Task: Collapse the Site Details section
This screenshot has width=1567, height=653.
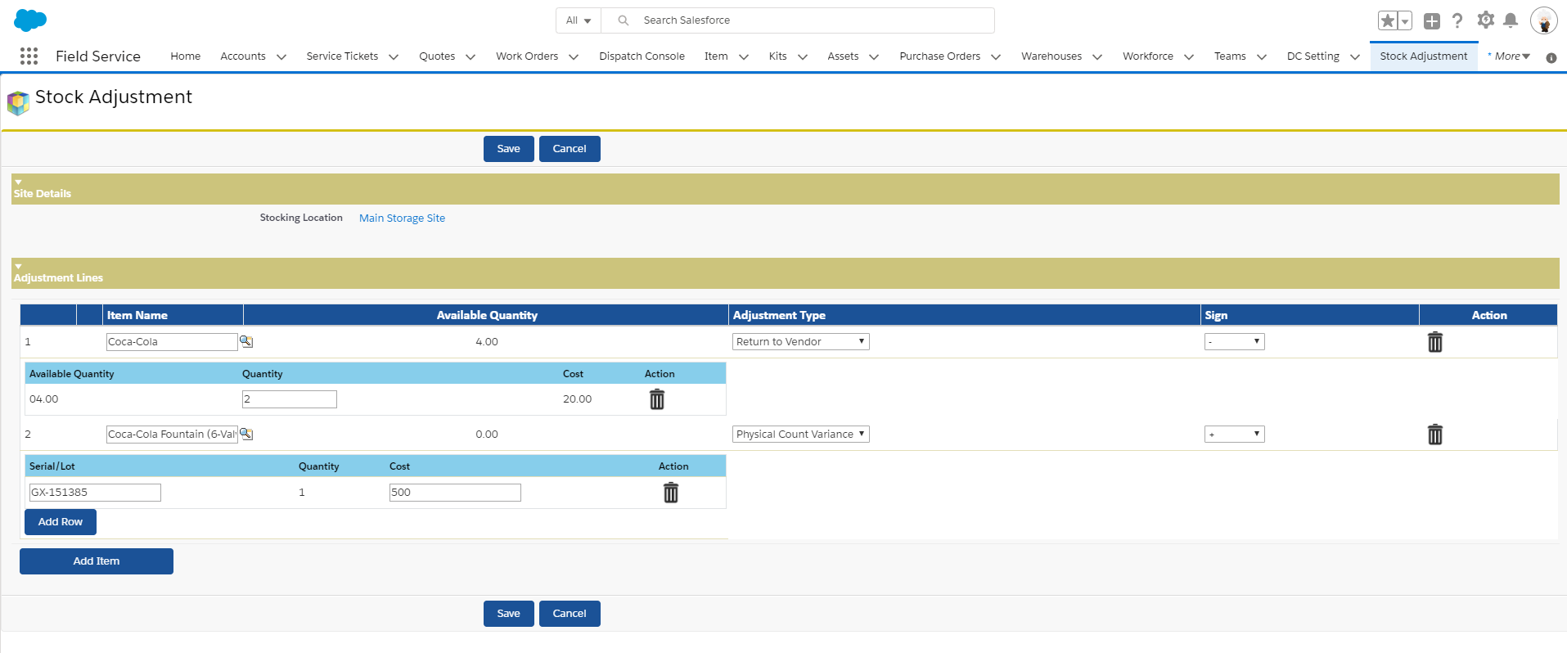Action: pos(18,182)
